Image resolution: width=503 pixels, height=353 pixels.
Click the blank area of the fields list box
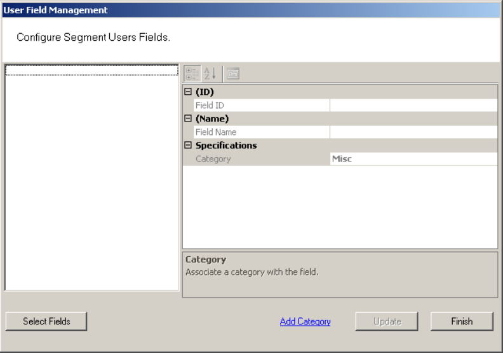[x=91, y=183]
